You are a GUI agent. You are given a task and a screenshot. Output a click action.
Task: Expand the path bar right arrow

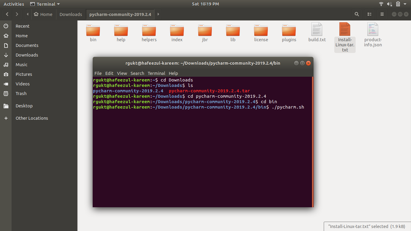pyautogui.click(x=158, y=14)
